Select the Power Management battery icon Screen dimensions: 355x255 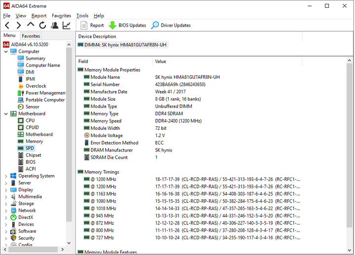(21, 93)
